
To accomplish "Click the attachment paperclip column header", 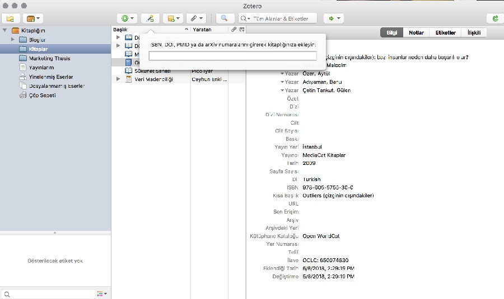I will pos(234,30).
